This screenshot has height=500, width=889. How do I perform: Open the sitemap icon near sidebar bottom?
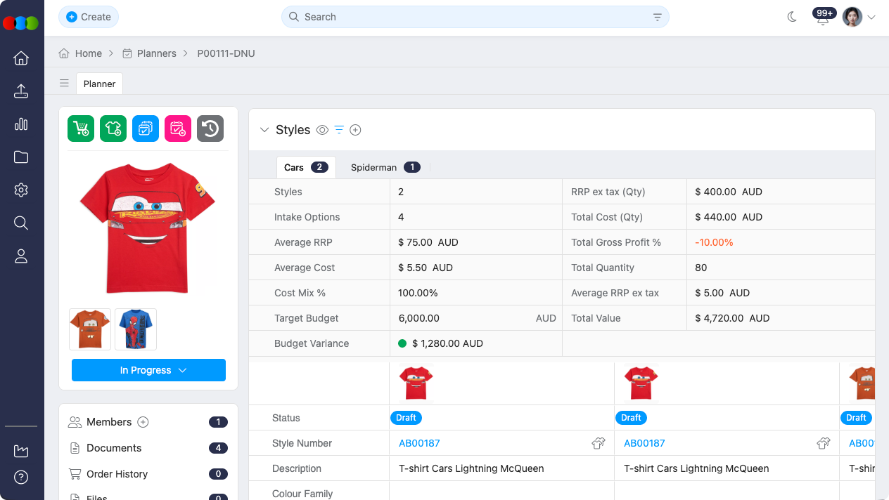21,451
